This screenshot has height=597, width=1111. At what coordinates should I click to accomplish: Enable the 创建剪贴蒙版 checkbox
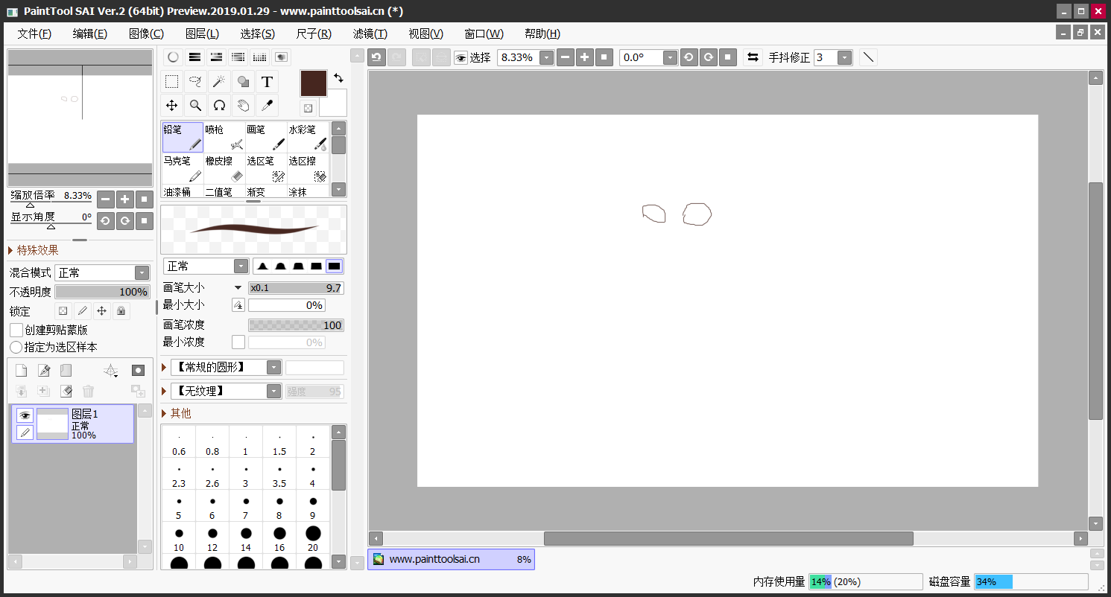click(x=16, y=330)
